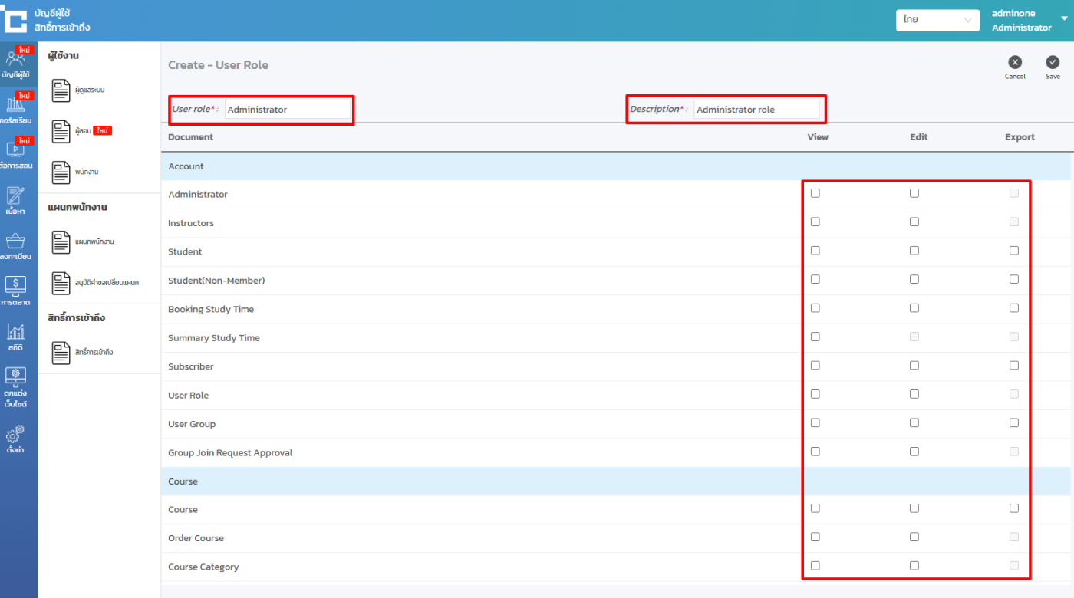
Task: Open the สถิติ (Statistics) chart icon
Action: (16, 335)
